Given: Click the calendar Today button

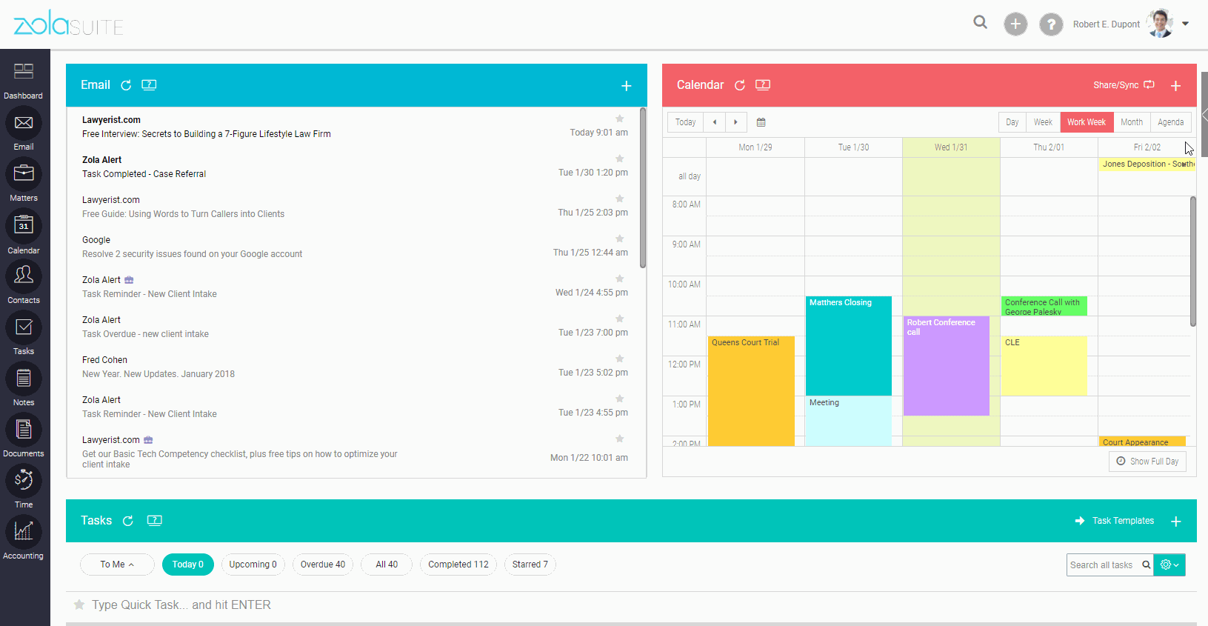Looking at the screenshot, I should pyautogui.click(x=685, y=122).
